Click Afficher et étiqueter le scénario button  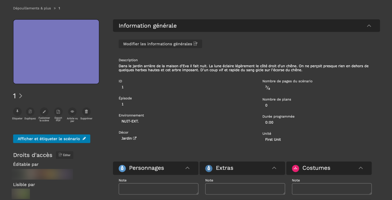click(x=51, y=139)
